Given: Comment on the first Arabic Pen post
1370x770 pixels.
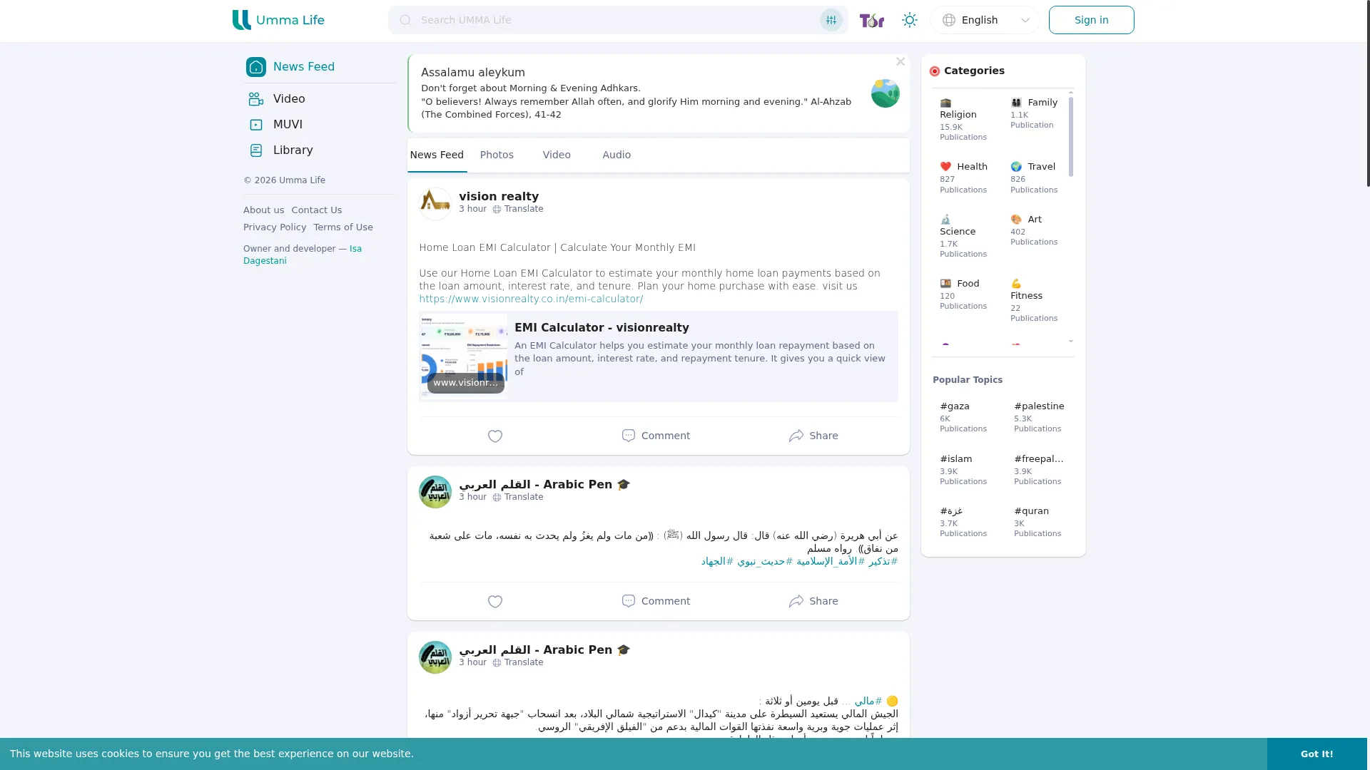Looking at the screenshot, I should (656, 601).
